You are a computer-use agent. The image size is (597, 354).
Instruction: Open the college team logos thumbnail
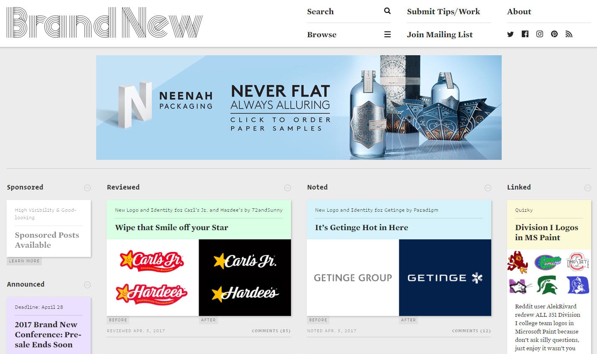(x=549, y=273)
